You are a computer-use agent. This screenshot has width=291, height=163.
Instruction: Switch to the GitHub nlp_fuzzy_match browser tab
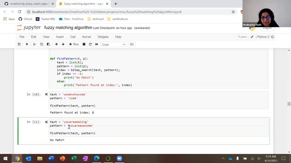(x=29, y=4)
